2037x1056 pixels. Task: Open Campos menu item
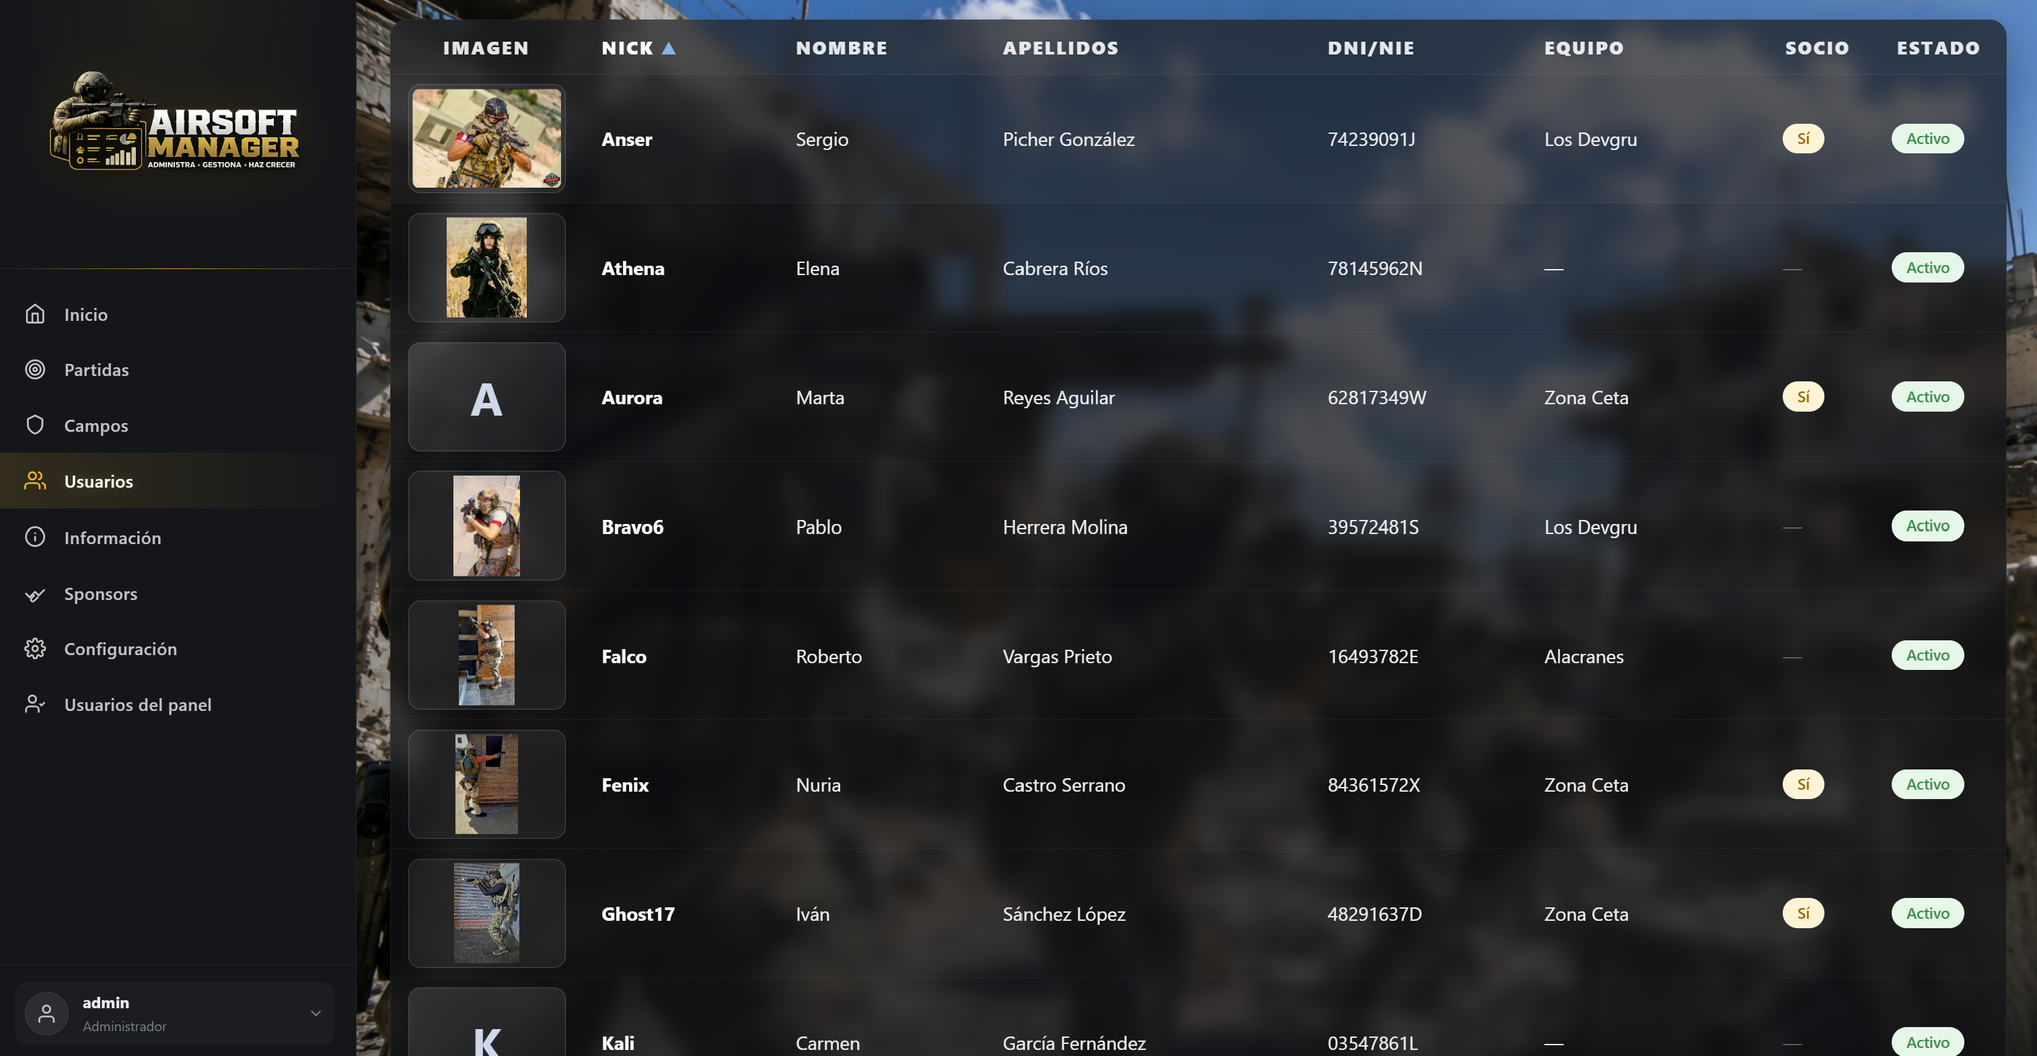point(178,425)
